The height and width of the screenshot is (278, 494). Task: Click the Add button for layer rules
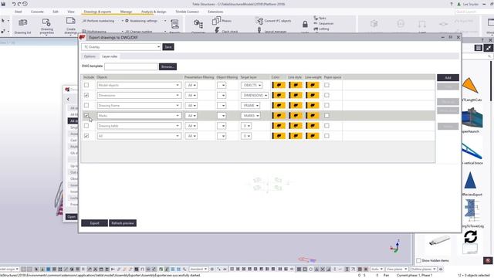point(448,77)
